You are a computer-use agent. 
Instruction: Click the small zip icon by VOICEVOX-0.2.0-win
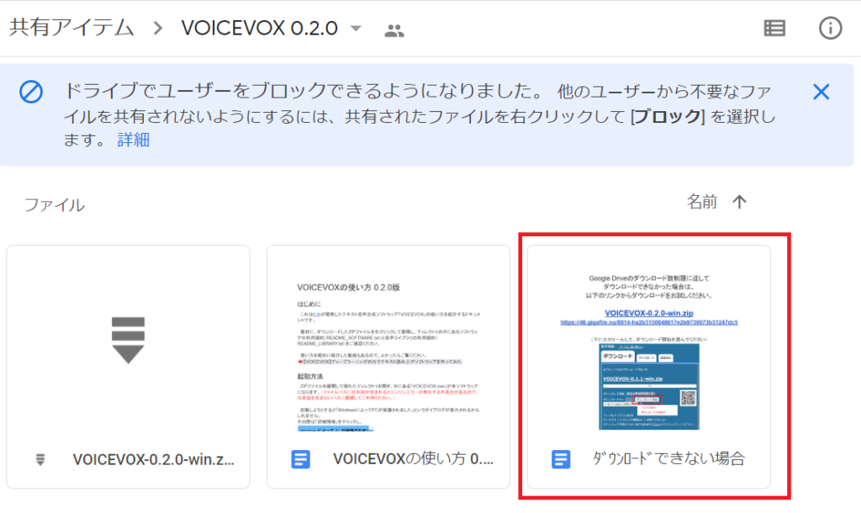click(40, 459)
